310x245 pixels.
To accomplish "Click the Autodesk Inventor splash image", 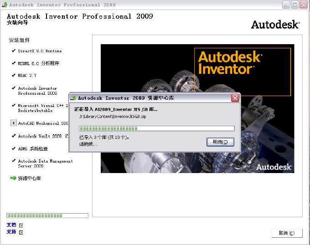I will (197, 108).
